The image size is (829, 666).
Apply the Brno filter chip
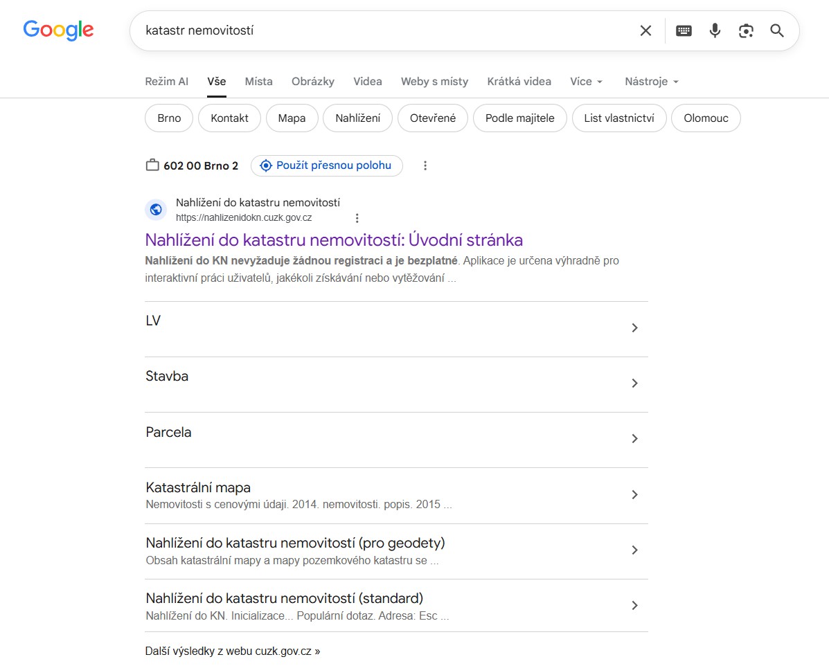coord(169,118)
